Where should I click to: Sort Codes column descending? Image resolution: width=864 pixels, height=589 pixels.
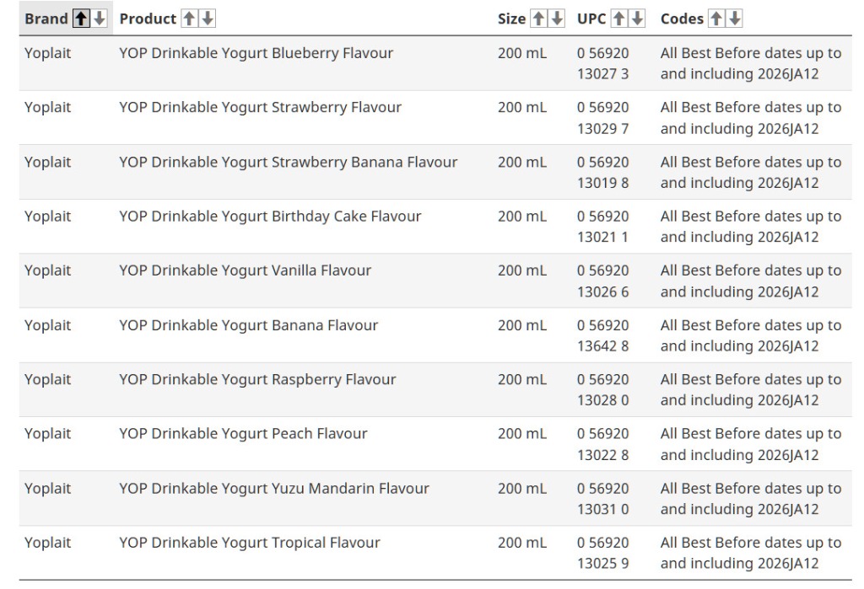pyautogui.click(x=735, y=19)
